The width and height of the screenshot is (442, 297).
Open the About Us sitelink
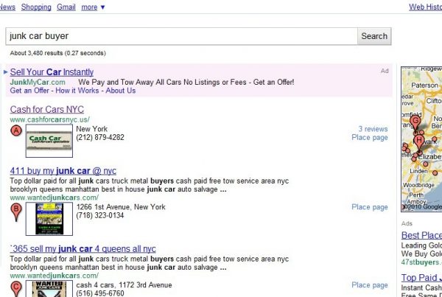[121, 91]
